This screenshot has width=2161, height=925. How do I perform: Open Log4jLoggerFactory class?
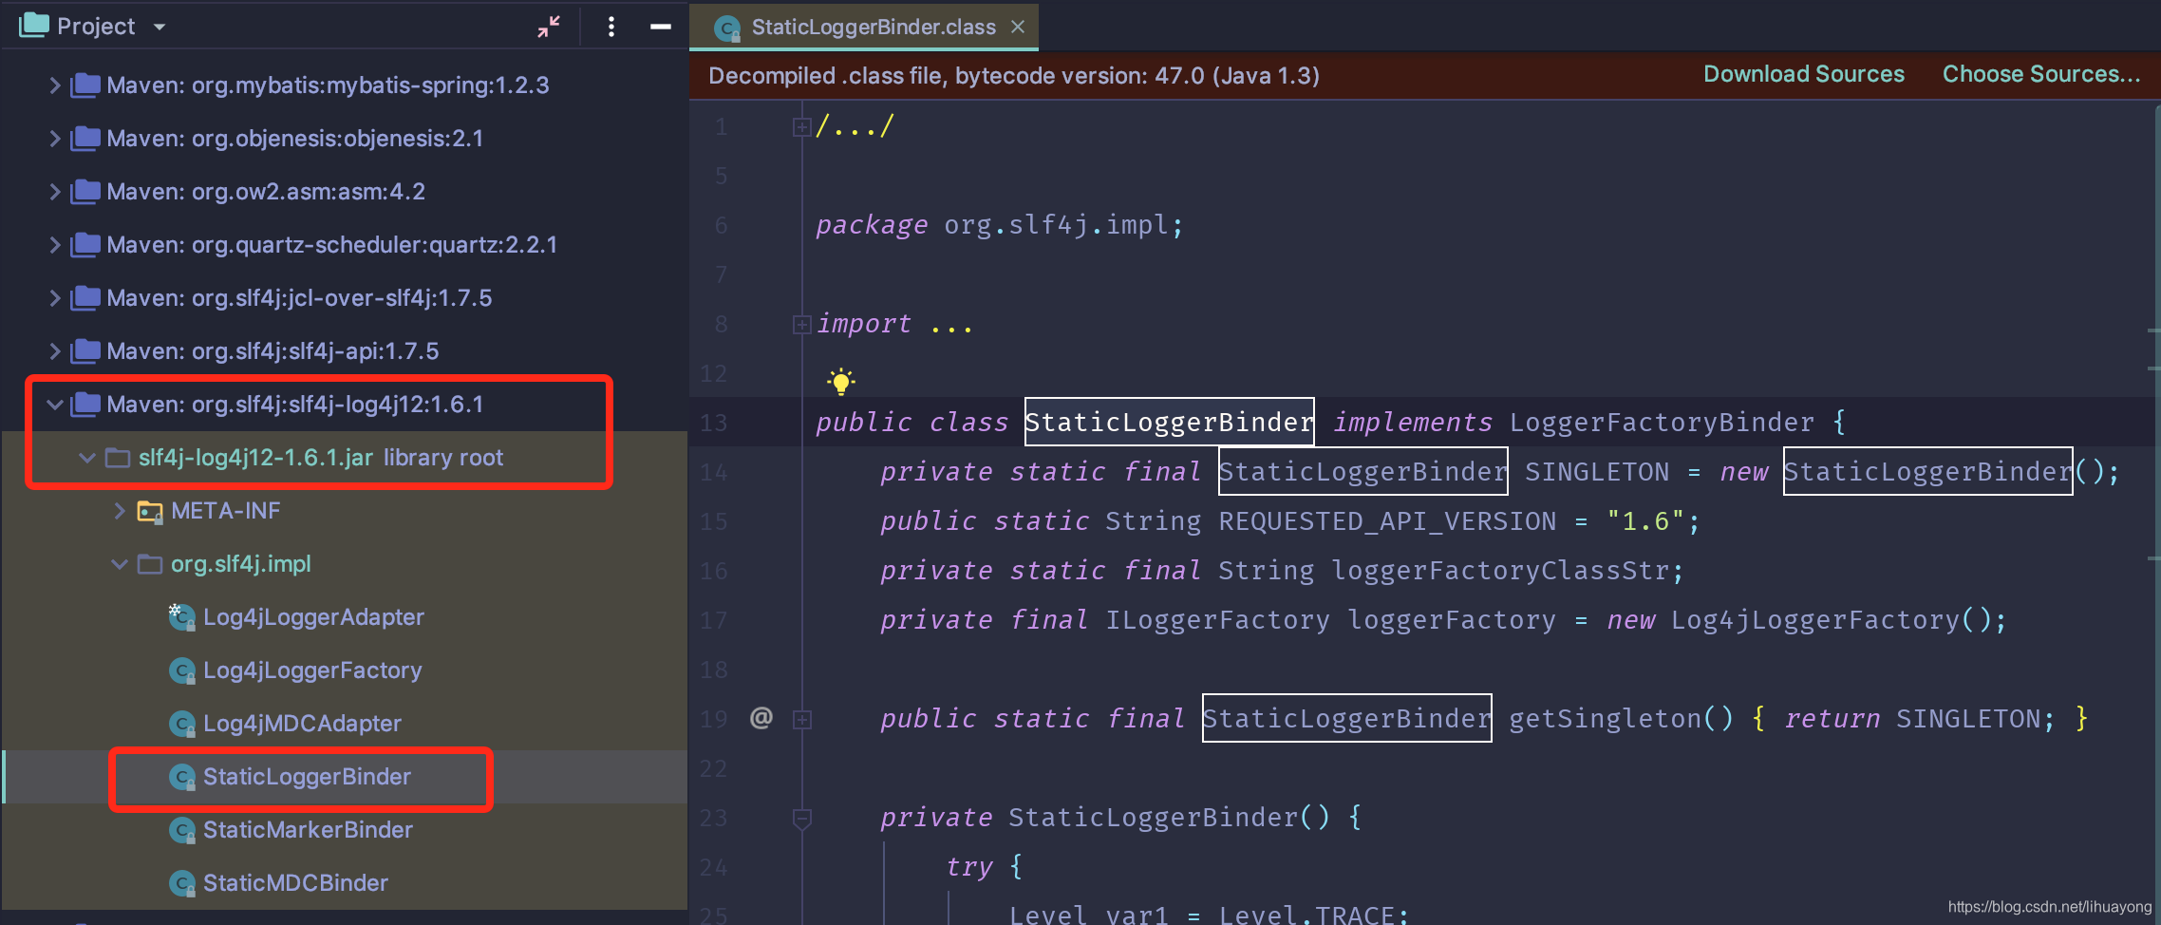point(312,670)
